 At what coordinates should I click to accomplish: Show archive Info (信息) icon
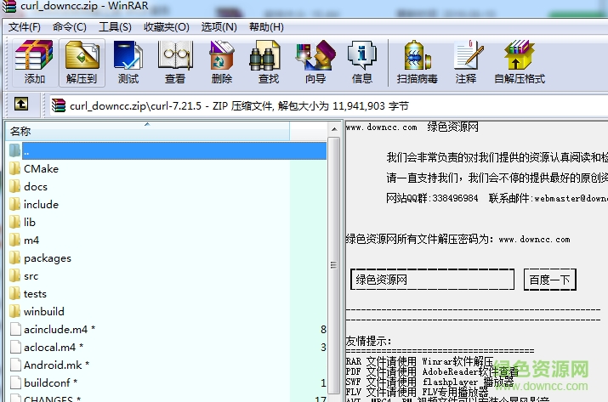click(x=361, y=62)
